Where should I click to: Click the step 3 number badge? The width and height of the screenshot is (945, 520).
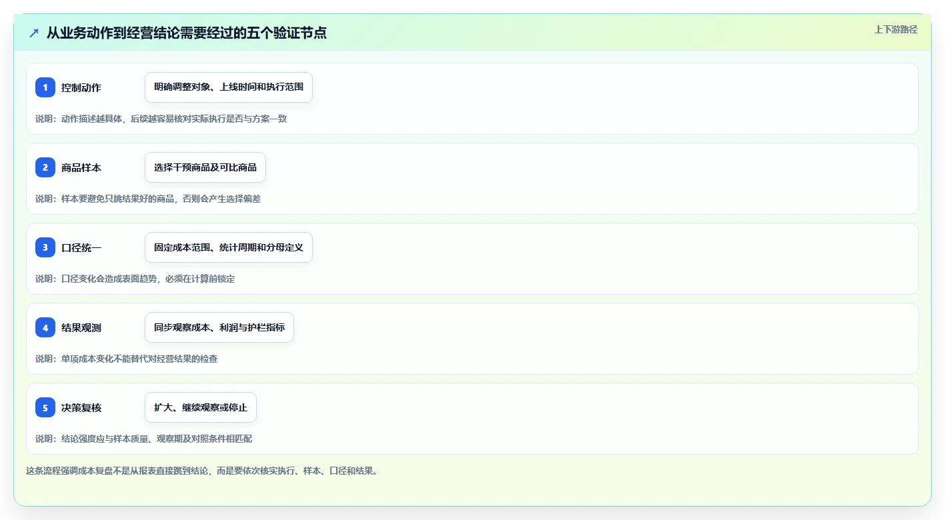(x=45, y=247)
